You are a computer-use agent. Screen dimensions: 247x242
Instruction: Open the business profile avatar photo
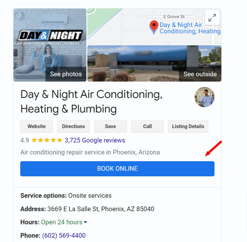[x=204, y=97]
